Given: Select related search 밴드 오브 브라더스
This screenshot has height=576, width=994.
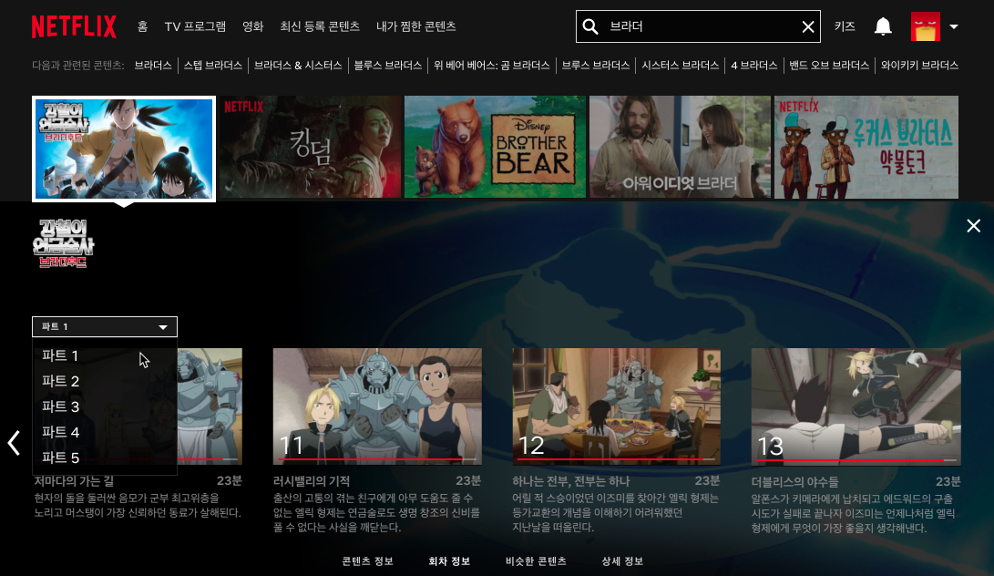Looking at the screenshot, I should (x=829, y=66).
